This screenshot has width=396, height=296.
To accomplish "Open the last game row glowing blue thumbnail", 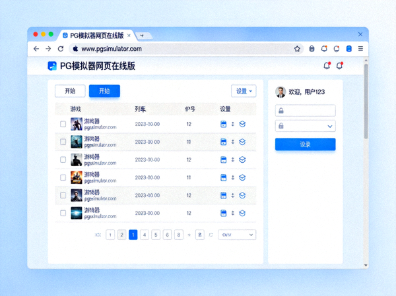I will coord(77,213).
